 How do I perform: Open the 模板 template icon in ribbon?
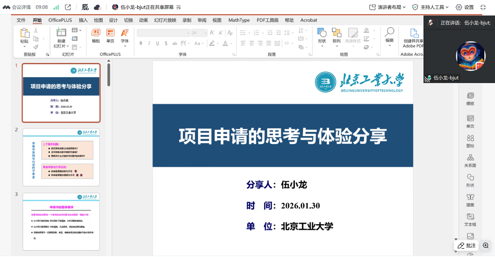pos(96,33)
